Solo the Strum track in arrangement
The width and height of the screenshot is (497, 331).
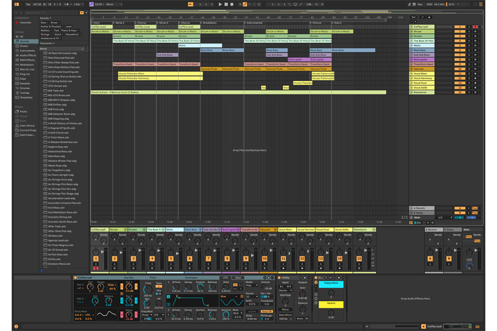click(x=469, y=32)
